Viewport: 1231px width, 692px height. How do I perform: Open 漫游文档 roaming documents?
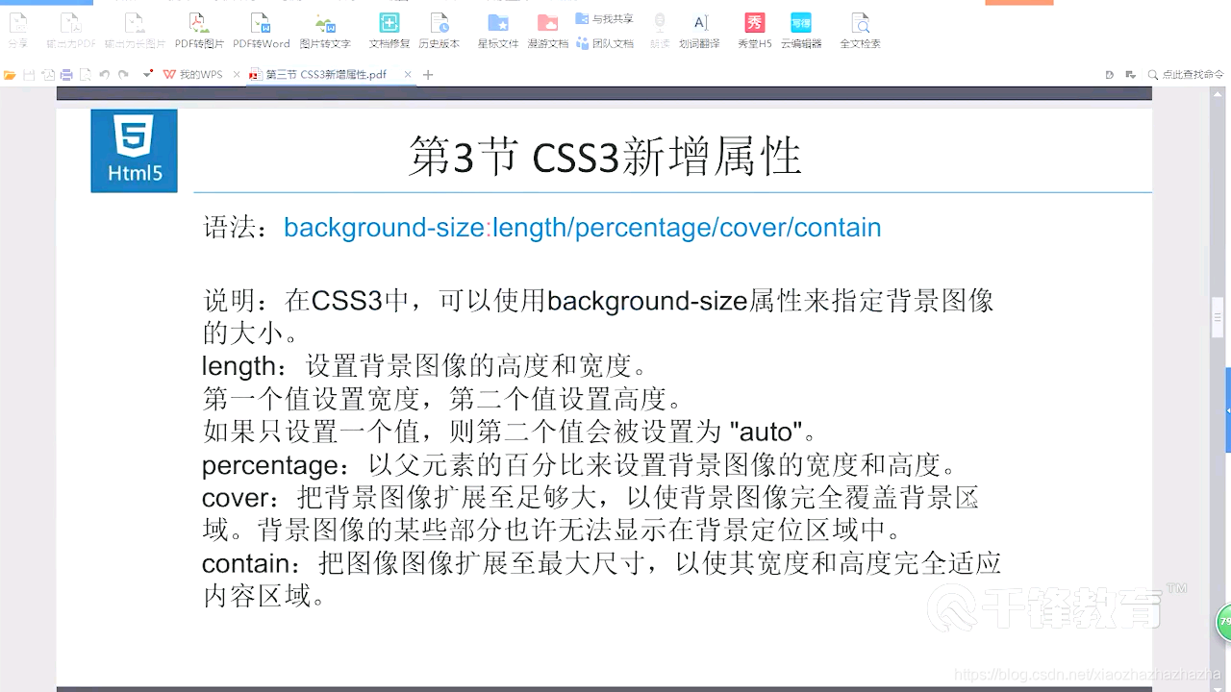pyautogui.click(x=547, y=31)
